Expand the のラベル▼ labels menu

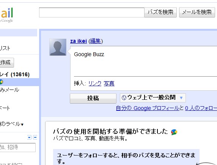click(x=12, y=124)
